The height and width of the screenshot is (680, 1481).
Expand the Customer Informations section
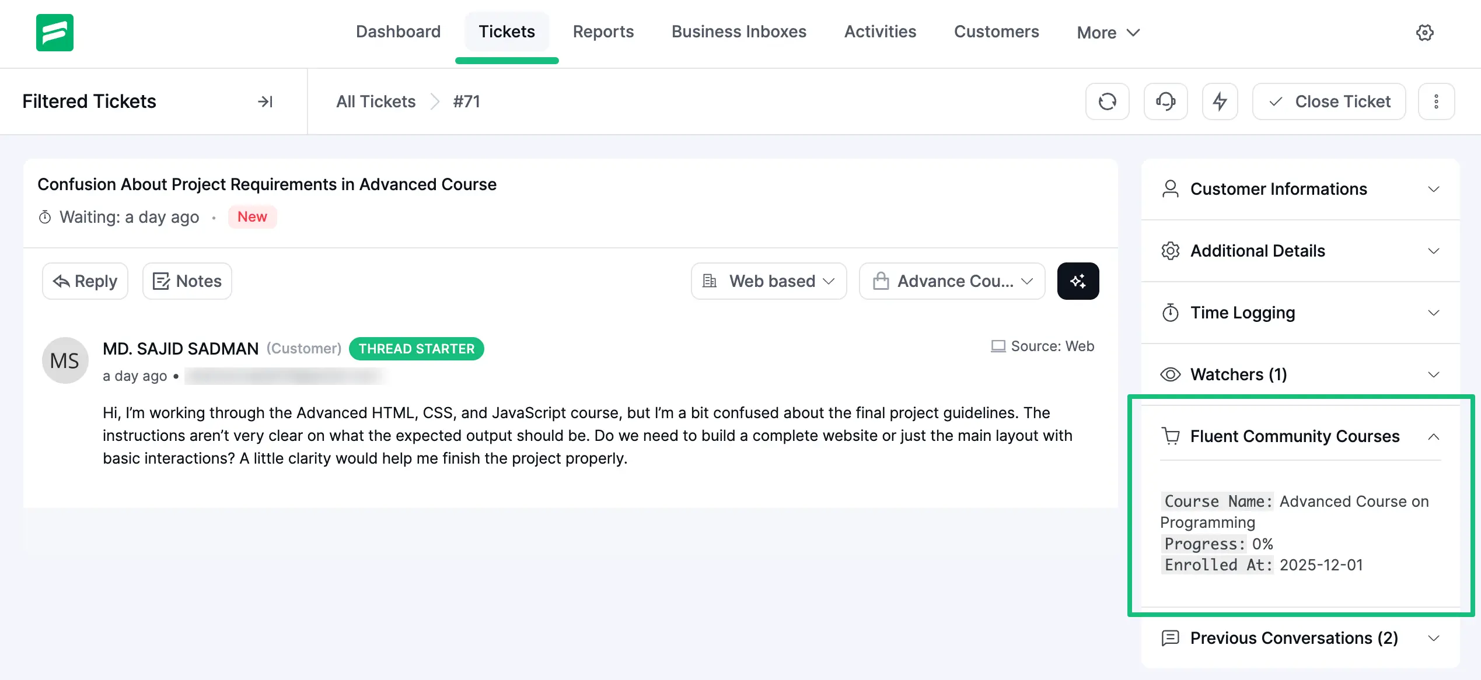1300,189
